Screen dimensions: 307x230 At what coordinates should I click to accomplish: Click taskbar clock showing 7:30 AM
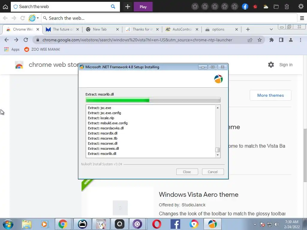pyautogui.click(x=292, y=224)
